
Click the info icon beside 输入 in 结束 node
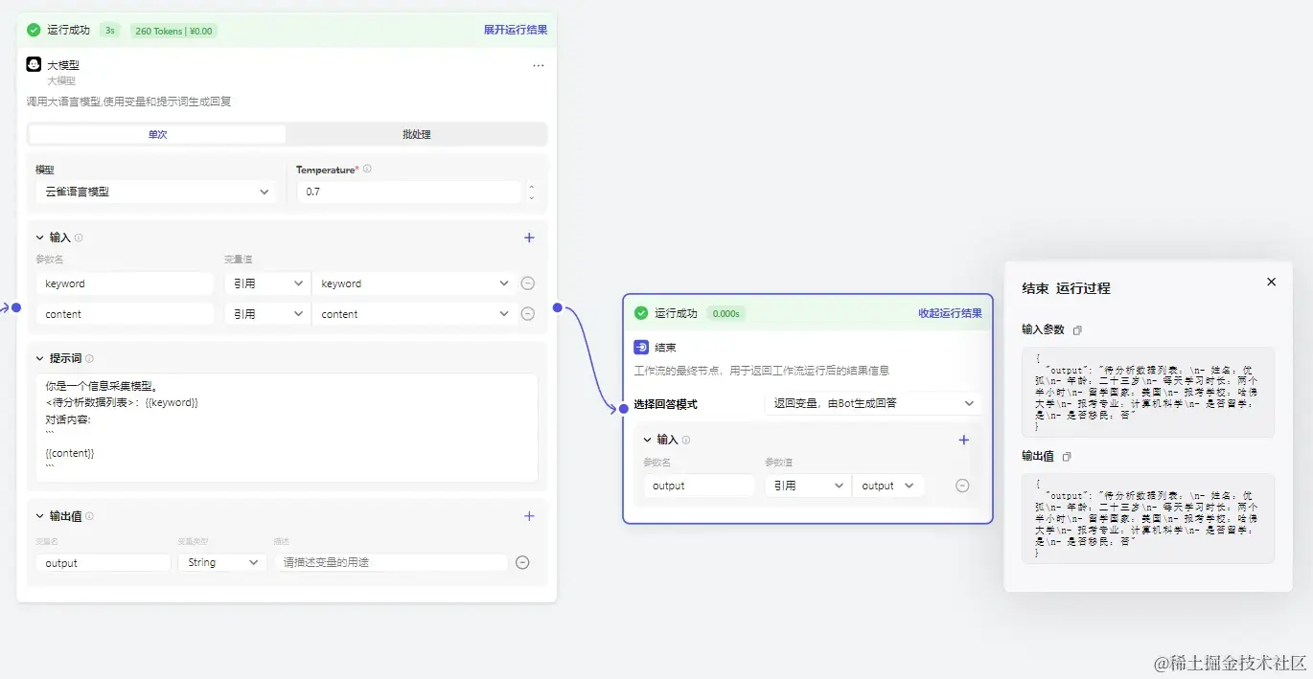685,441
